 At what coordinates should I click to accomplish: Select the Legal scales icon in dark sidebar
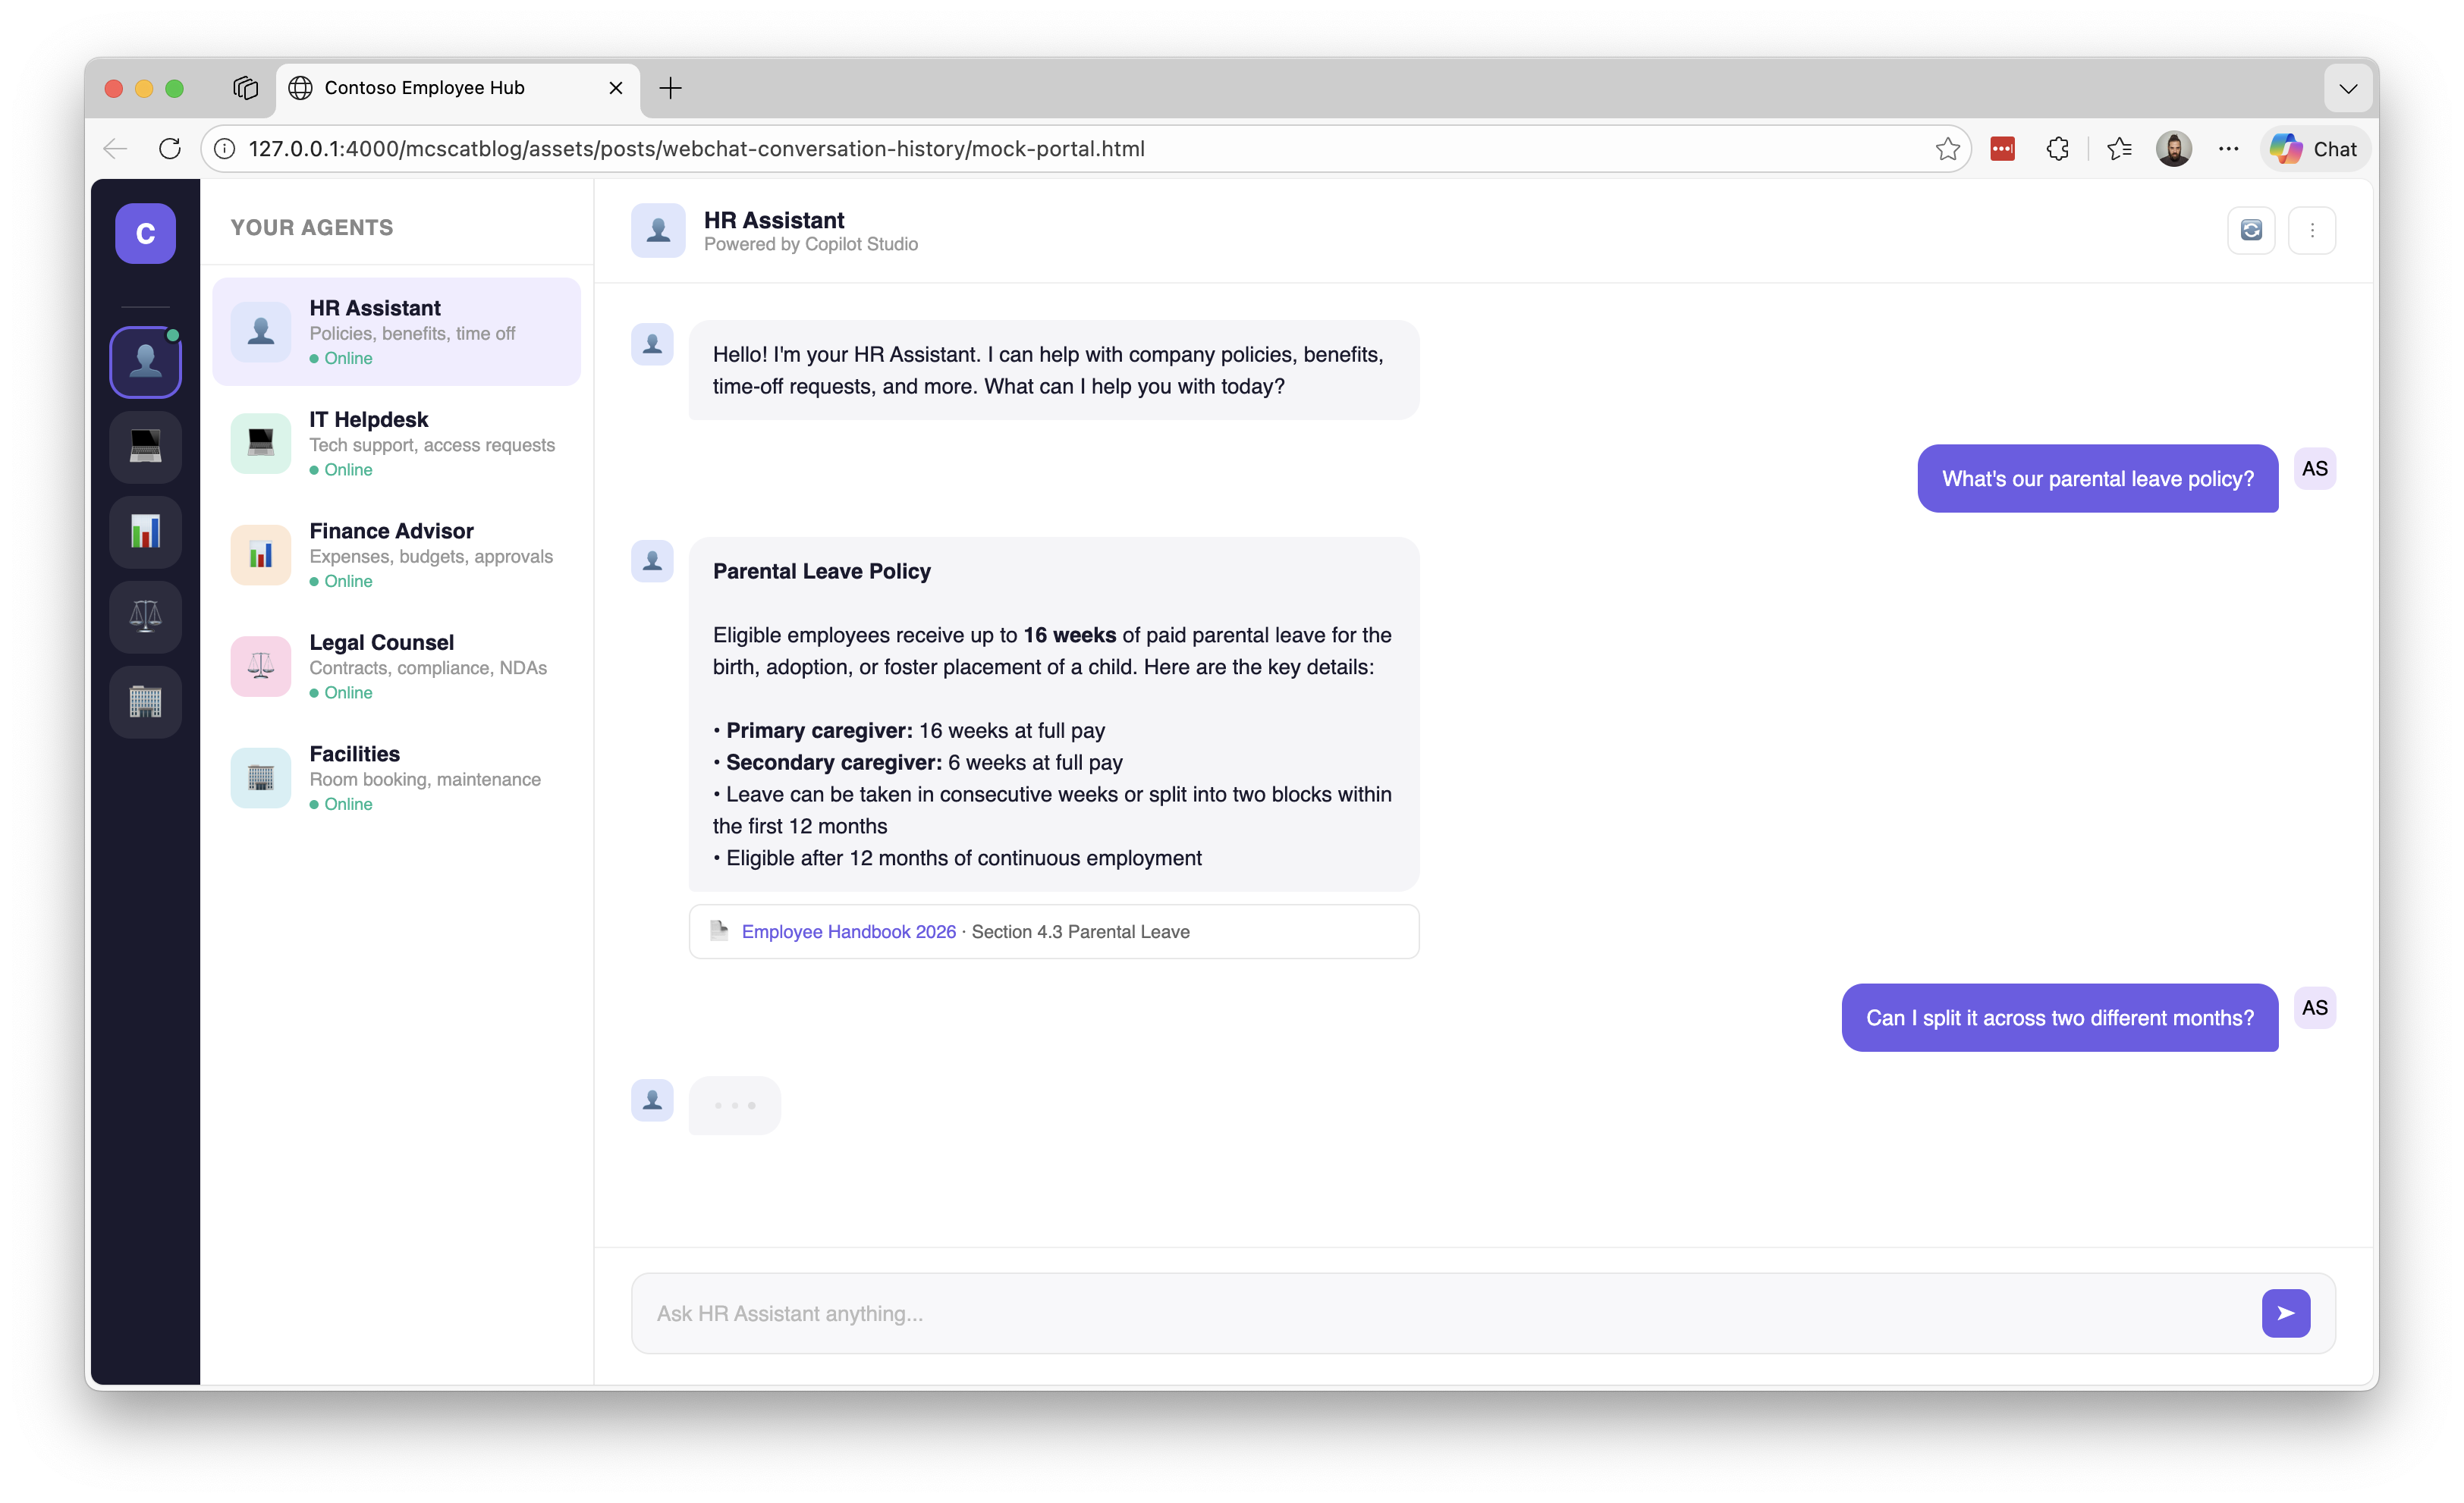coord(146,617)
